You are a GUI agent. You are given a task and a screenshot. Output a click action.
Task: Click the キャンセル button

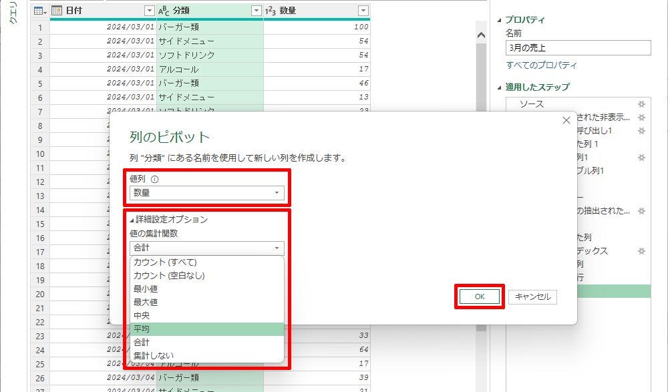pos(532,297)
